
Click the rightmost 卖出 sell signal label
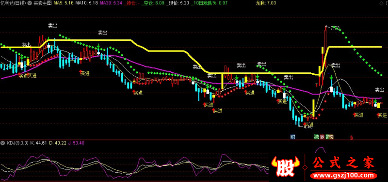point(379,90)
